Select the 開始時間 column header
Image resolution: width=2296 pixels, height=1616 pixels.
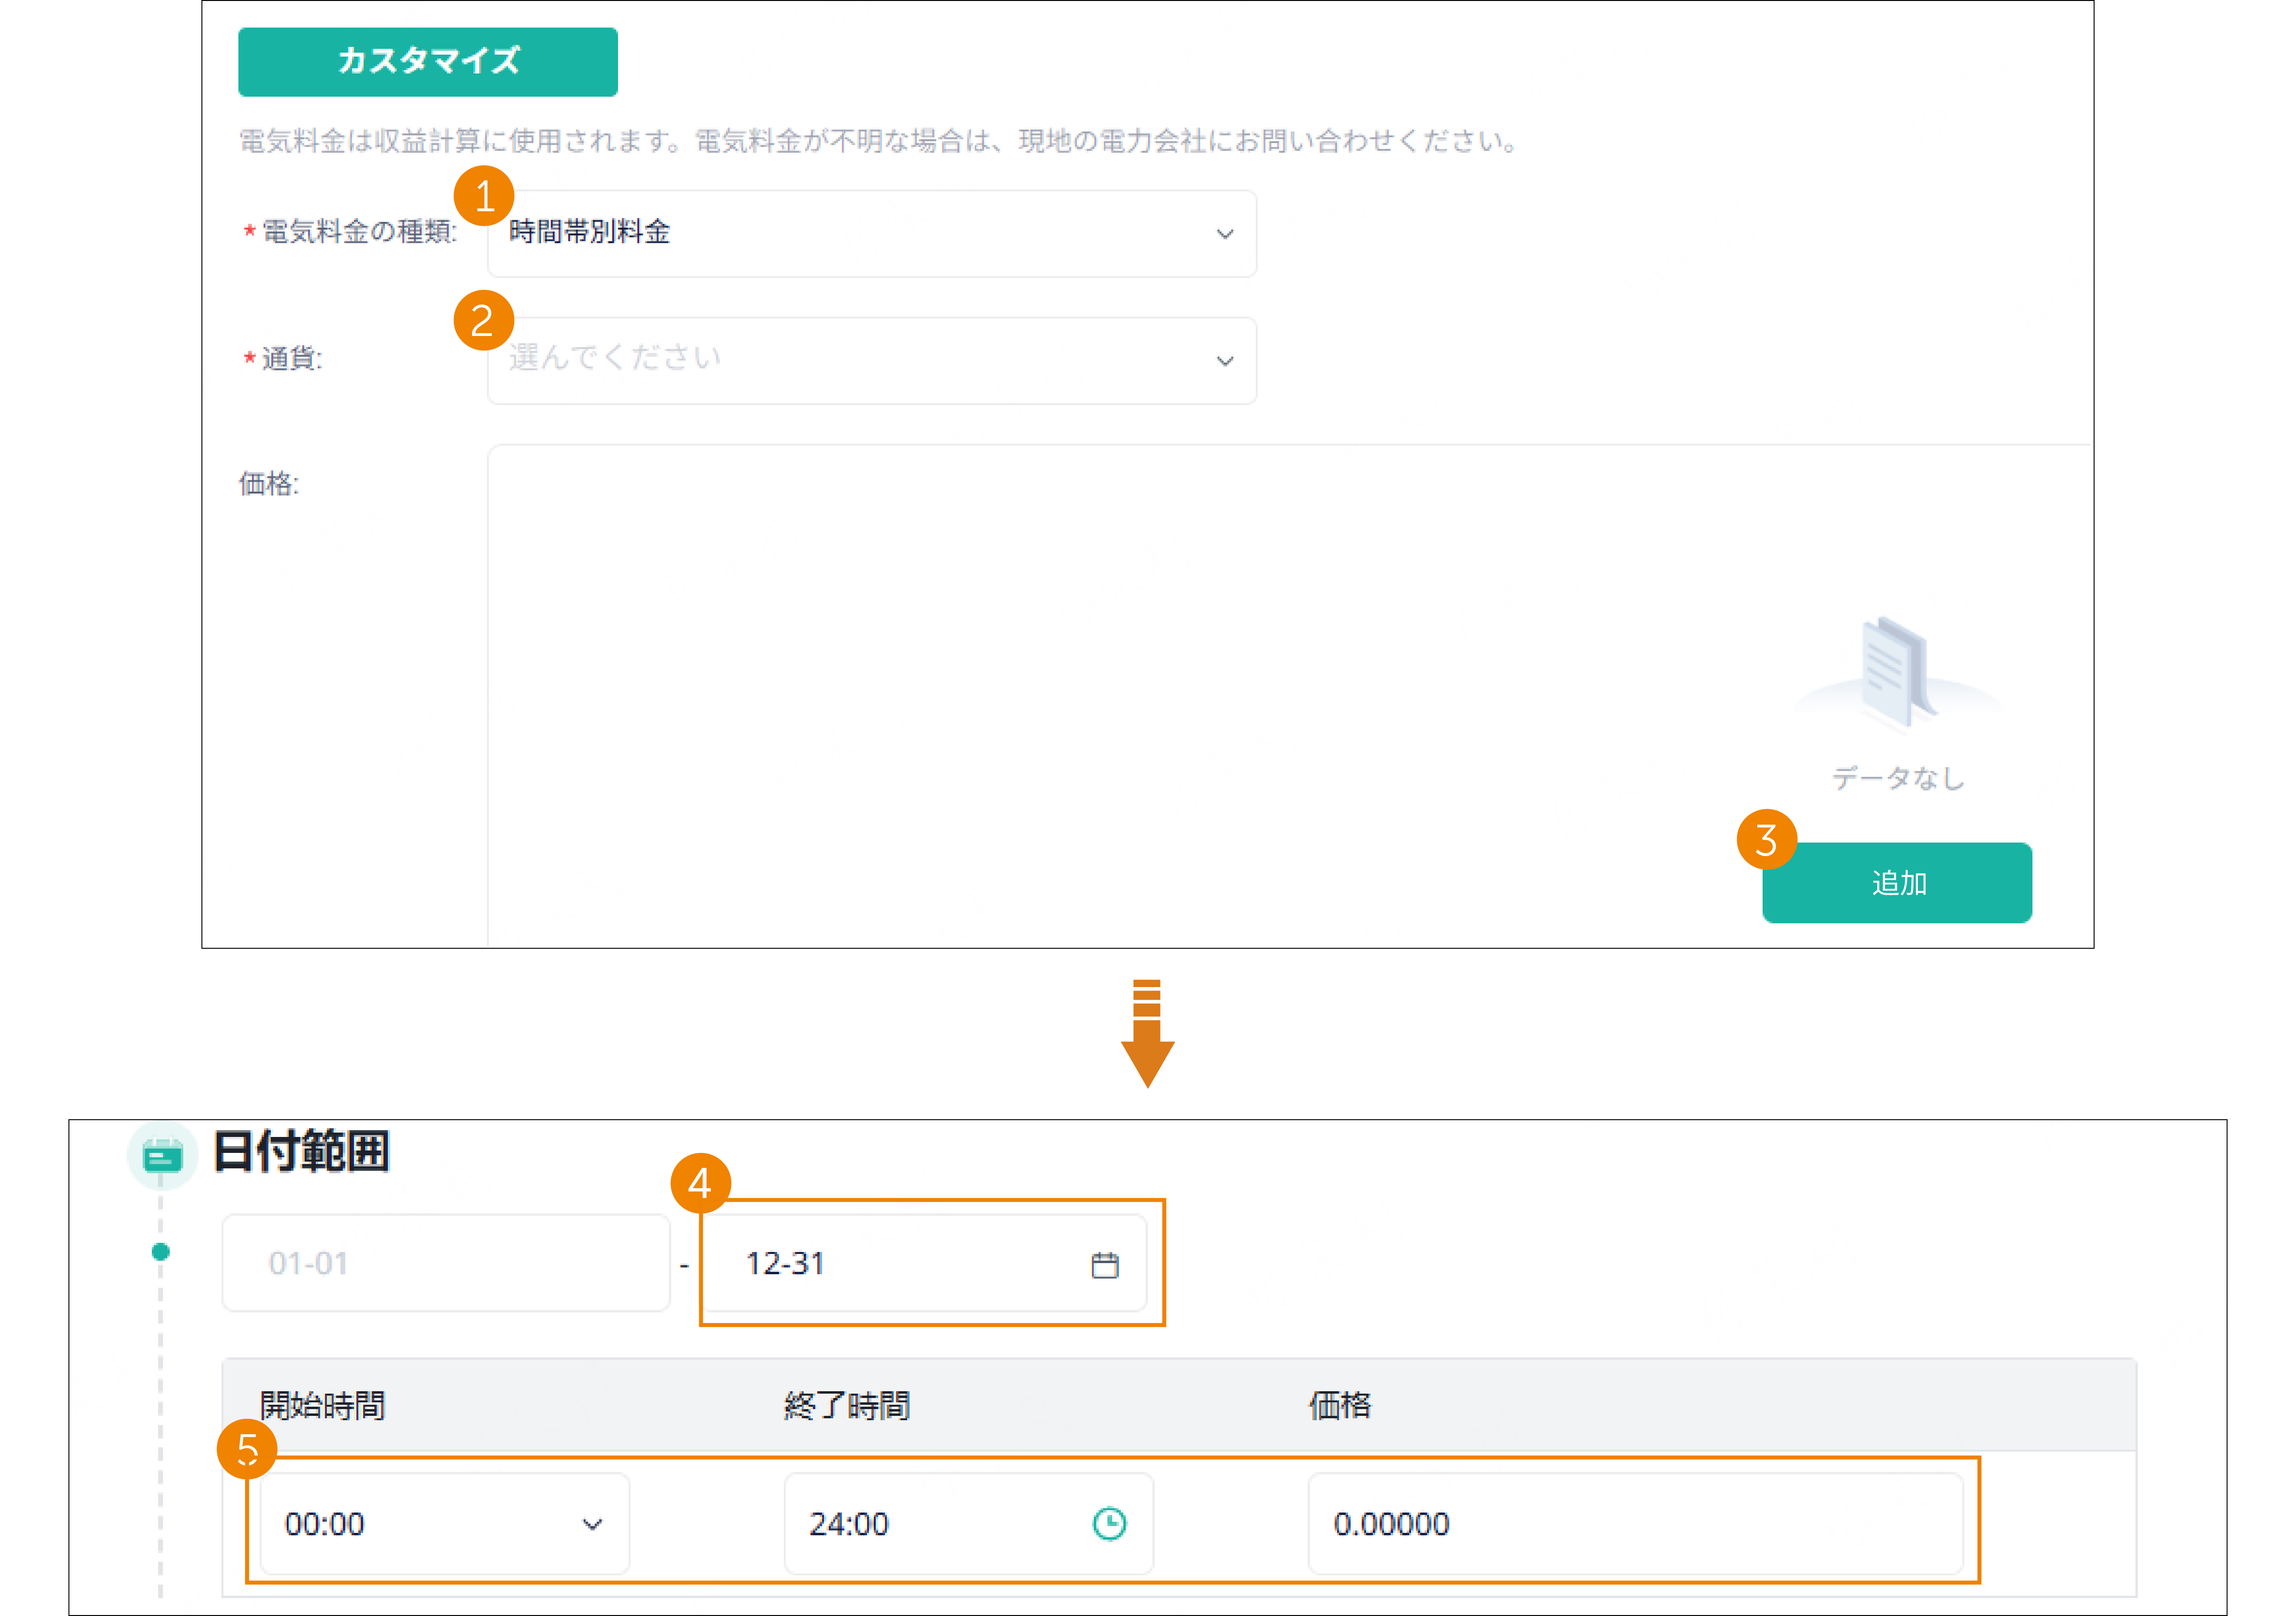(x=322, y=1405)
